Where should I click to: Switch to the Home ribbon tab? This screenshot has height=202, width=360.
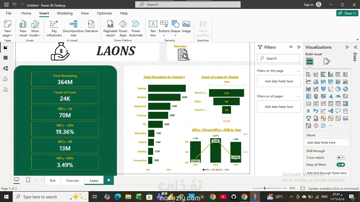pos(26,13)
